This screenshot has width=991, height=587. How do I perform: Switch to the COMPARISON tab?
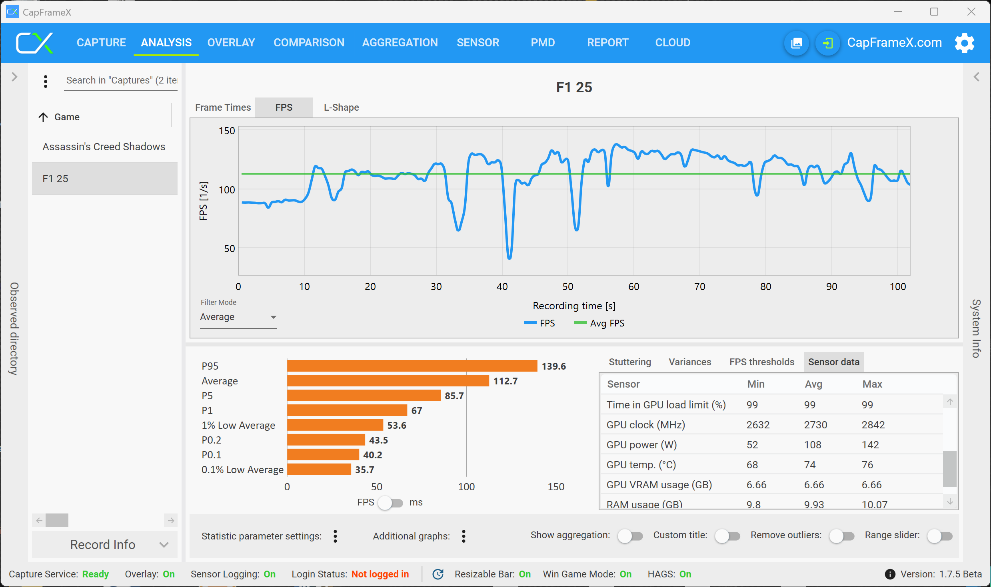(x=309, y=42)
